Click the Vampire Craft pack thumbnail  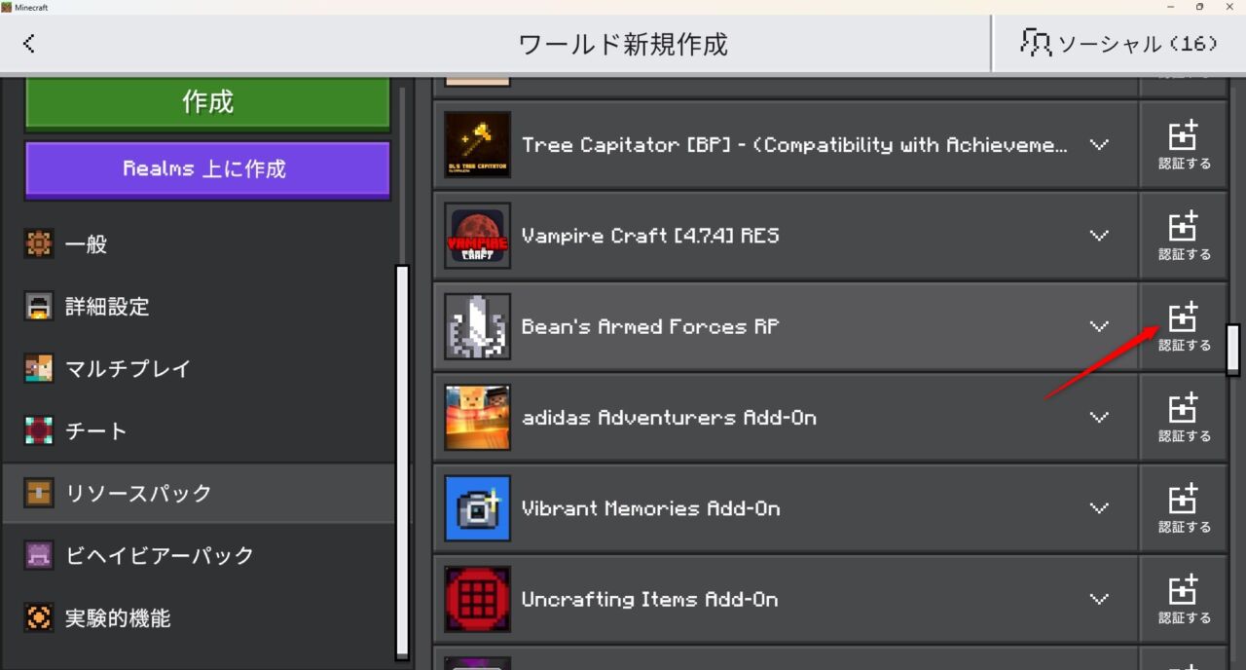pyautogui.click(x=477, y=236)
